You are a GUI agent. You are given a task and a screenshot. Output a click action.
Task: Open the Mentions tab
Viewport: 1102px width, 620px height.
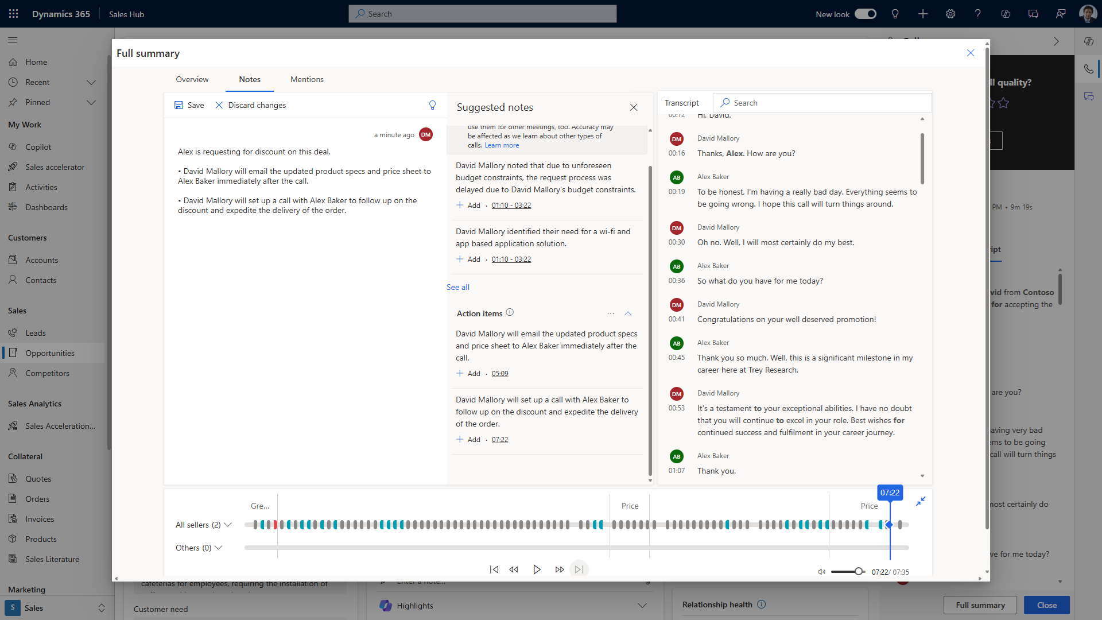click(307, 79)
